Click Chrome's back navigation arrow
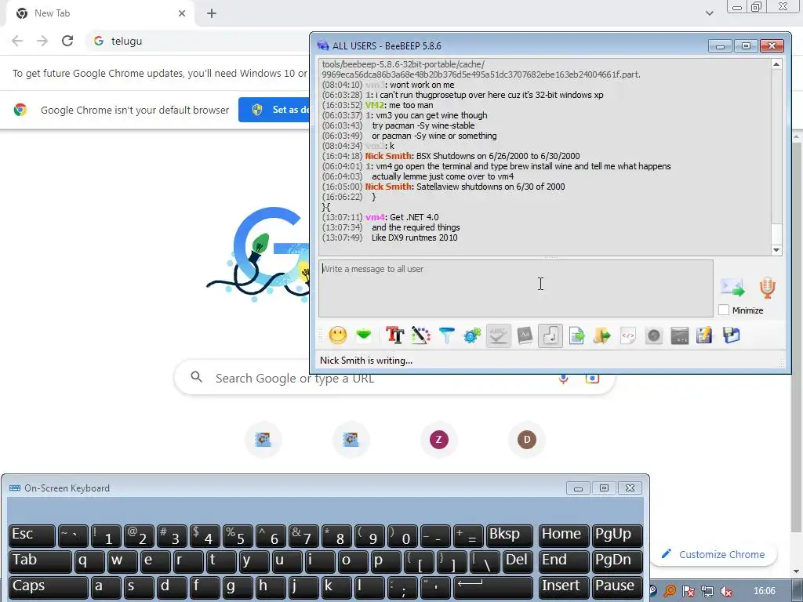This screenshot has width=803, height=602. (x=17, y=41)
